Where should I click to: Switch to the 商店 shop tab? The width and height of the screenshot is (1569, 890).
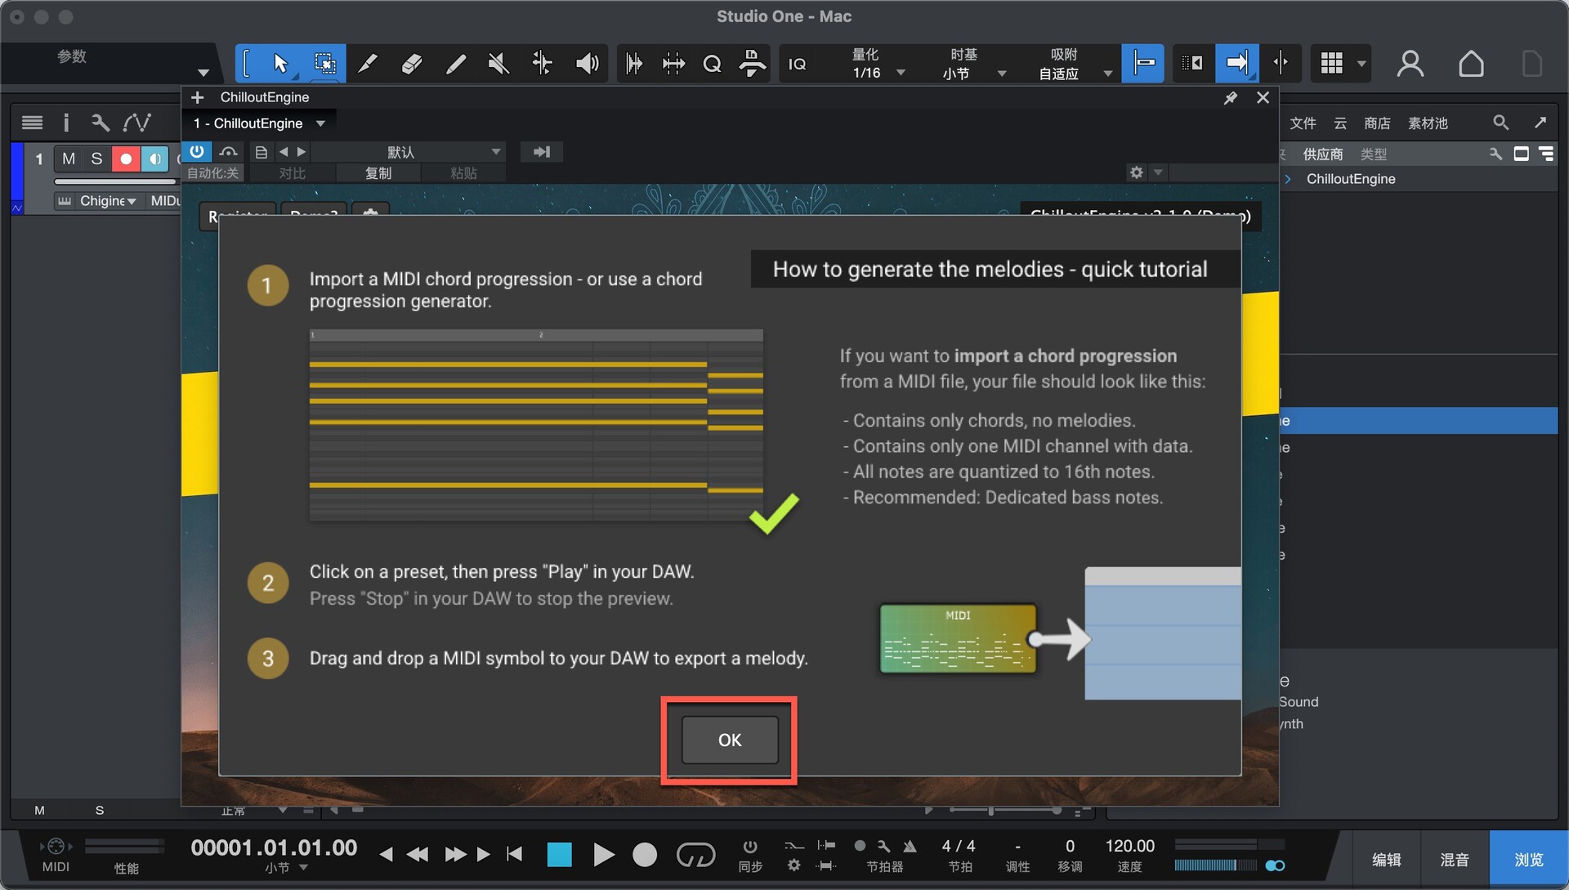(x=1377, y=123)
